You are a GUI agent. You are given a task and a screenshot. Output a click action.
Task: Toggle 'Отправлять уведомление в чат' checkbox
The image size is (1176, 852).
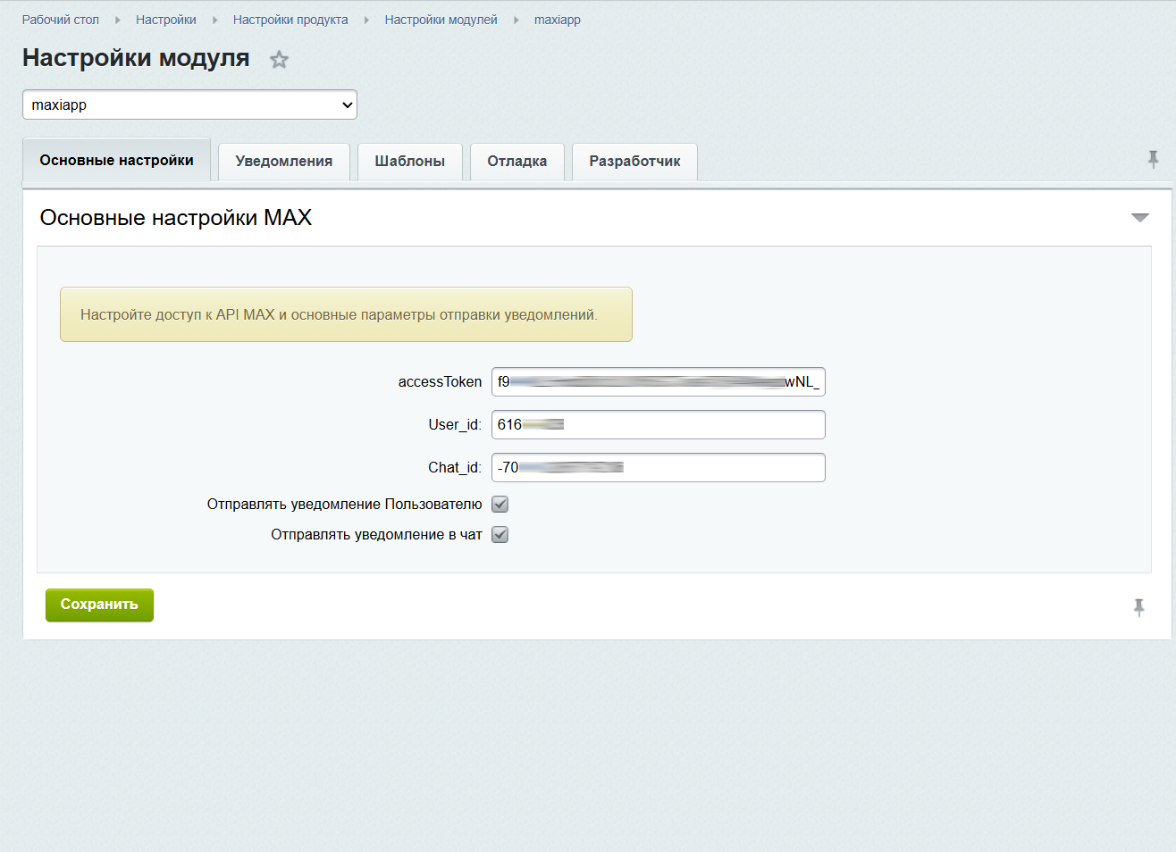[500, 535]
